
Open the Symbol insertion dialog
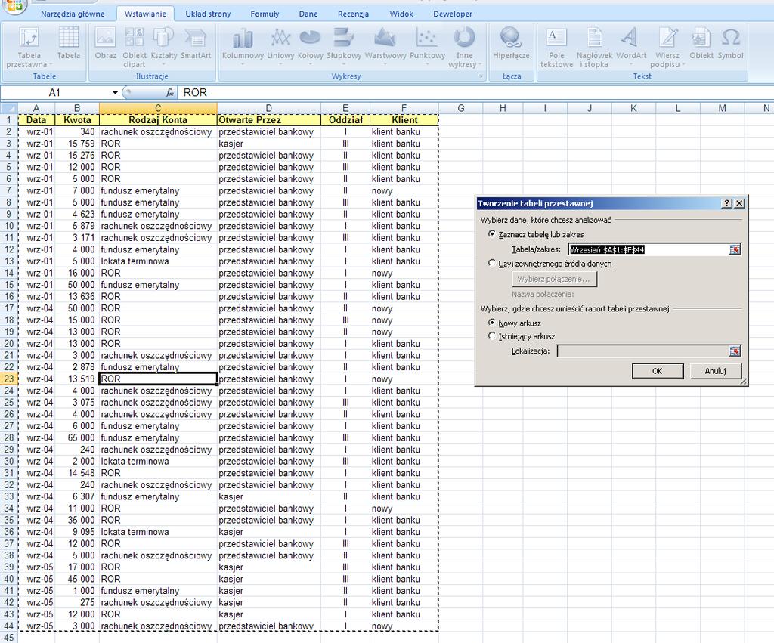(731, 43)
